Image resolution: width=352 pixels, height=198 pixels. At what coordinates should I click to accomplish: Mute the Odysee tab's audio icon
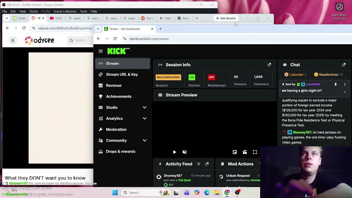tap(39, 18)
